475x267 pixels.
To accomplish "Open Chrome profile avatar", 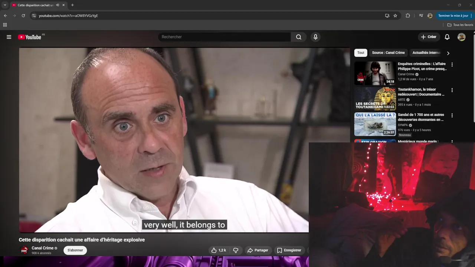I will (430, 16).
